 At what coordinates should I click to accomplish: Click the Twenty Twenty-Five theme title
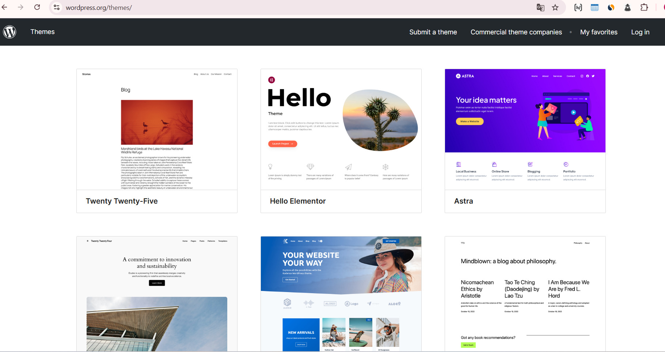[122, 201]
